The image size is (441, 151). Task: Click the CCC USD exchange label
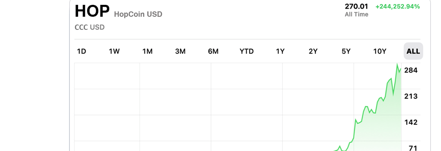[x=89, y=28]
